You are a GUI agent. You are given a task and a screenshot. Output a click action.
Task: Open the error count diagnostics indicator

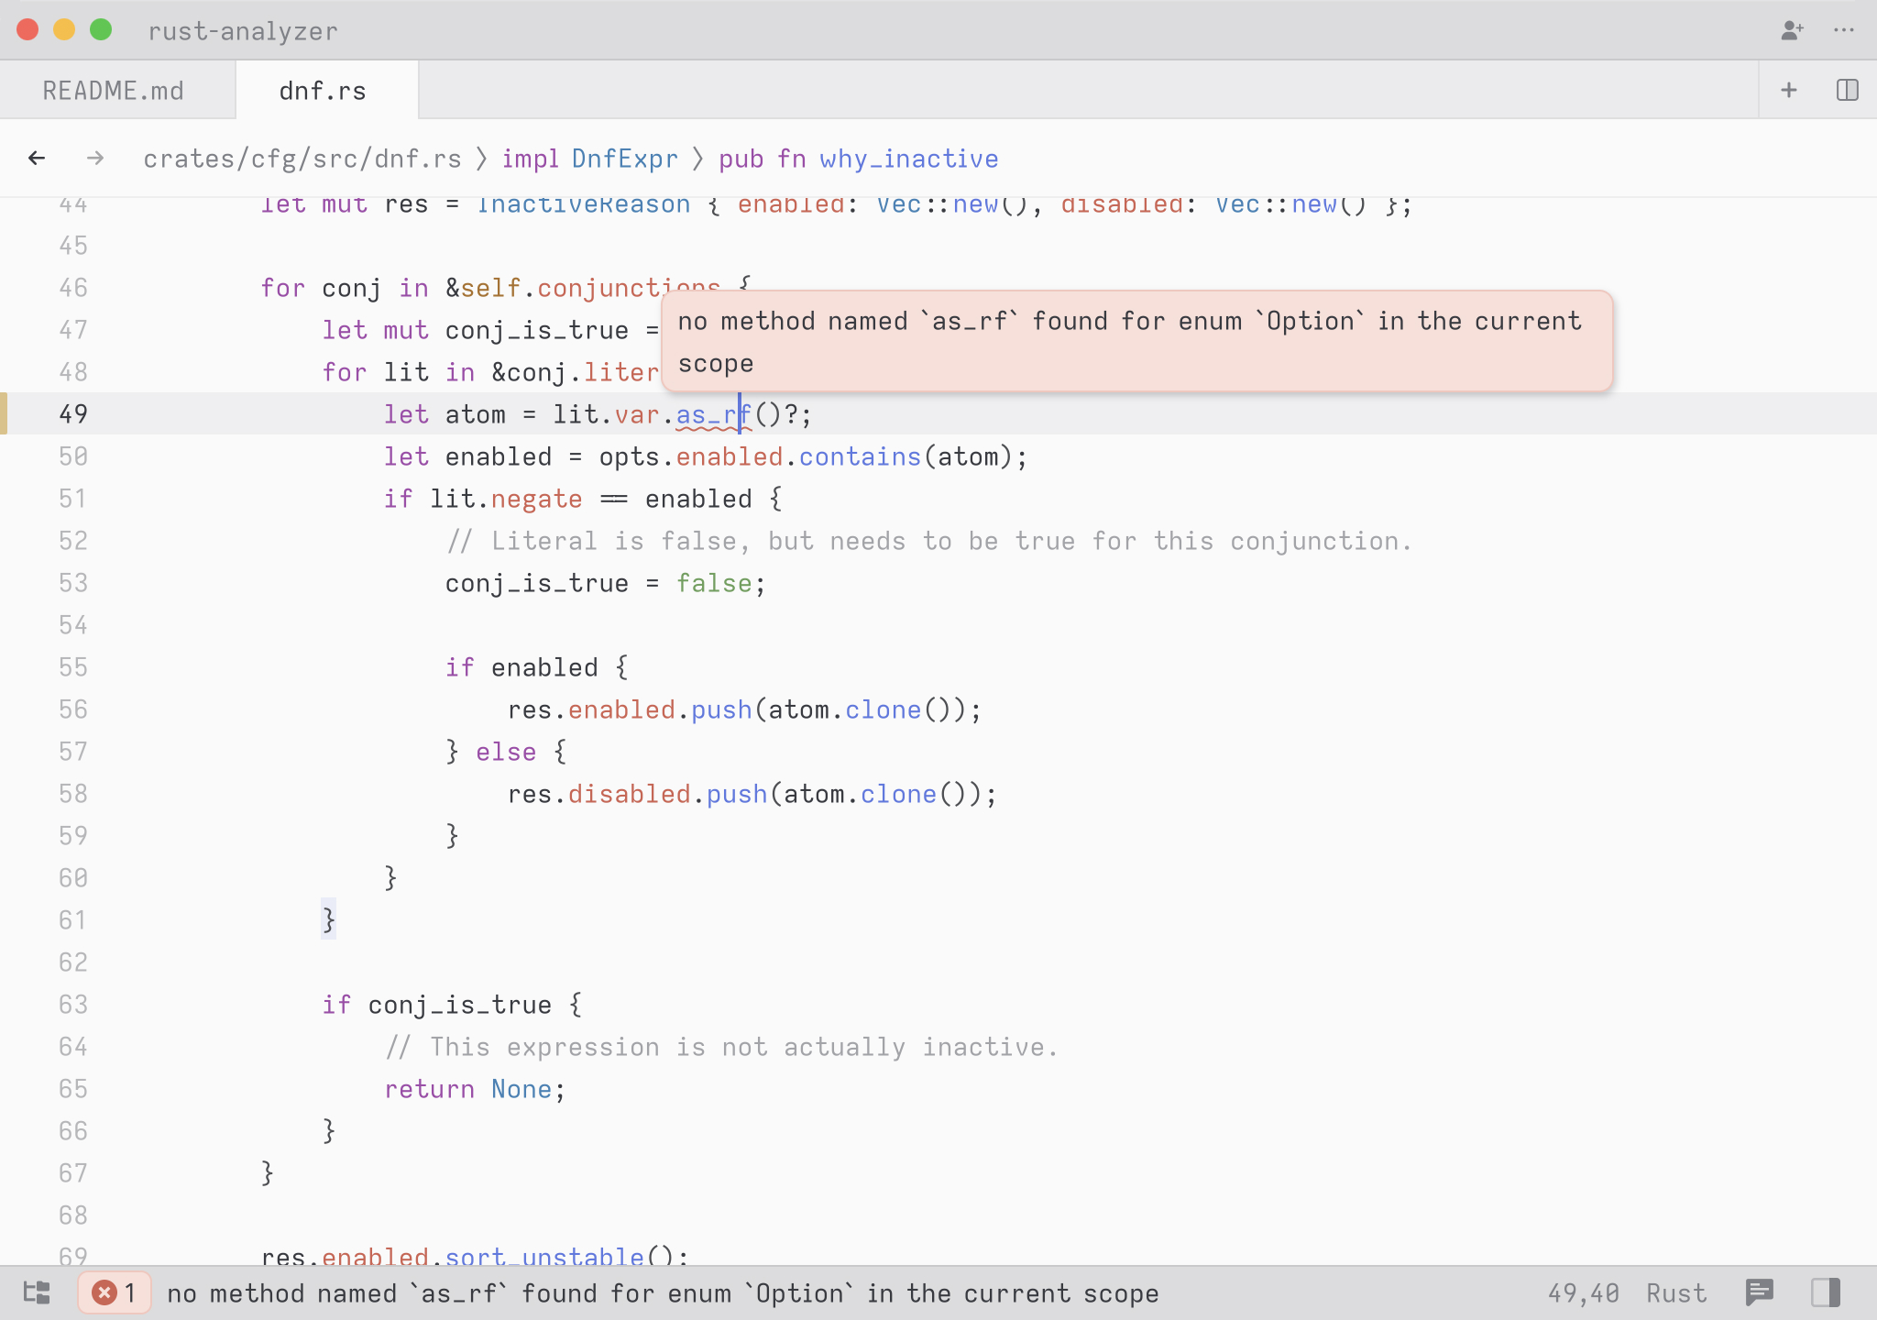tap(115, 1292)
